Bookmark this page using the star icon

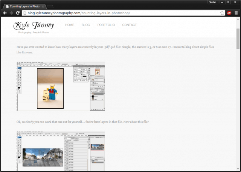coord(222,13)
